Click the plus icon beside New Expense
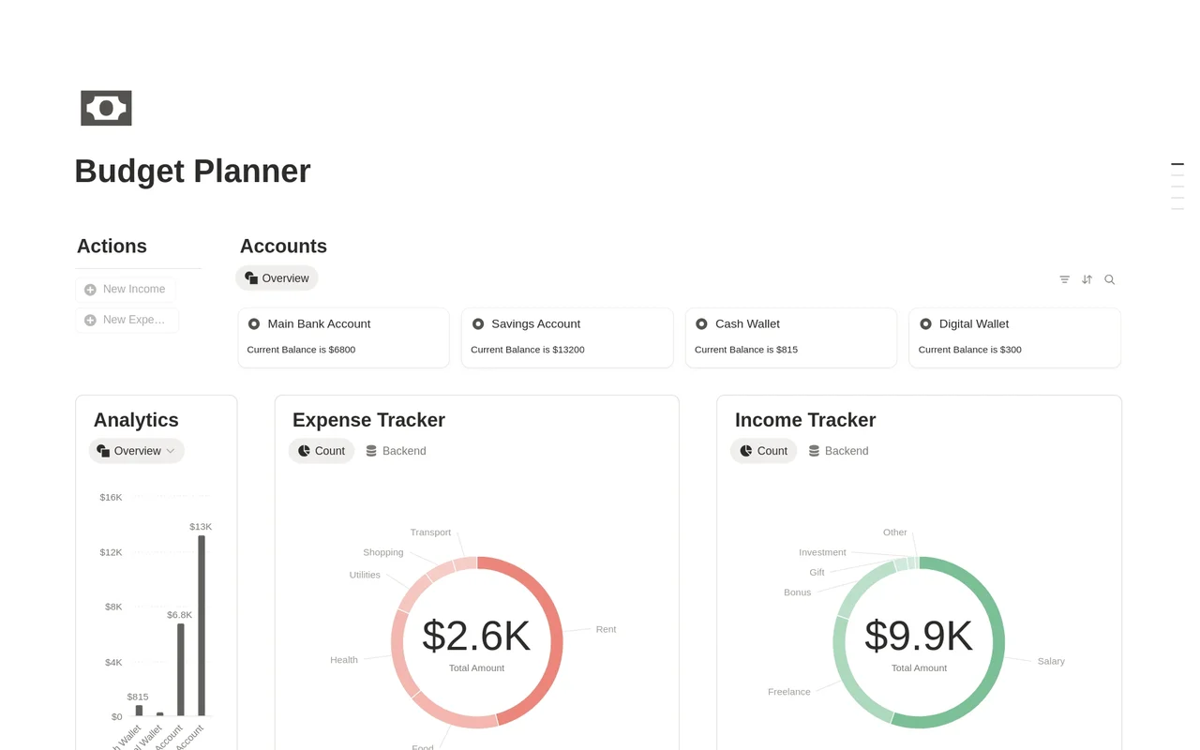Screen dimensions: 1200x750 coord(90,320)
